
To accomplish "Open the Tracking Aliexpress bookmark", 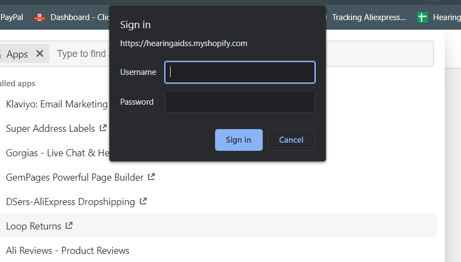I will 368,17.
